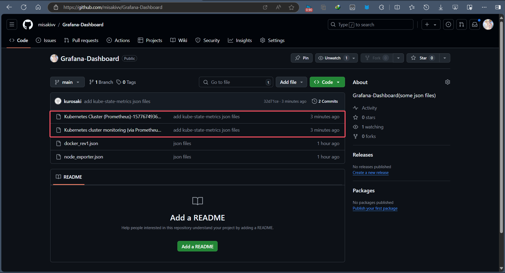This screenshot has width=505, height=273.
Task: Click the GitHub Octocat logo
Action: click(28, 25)
